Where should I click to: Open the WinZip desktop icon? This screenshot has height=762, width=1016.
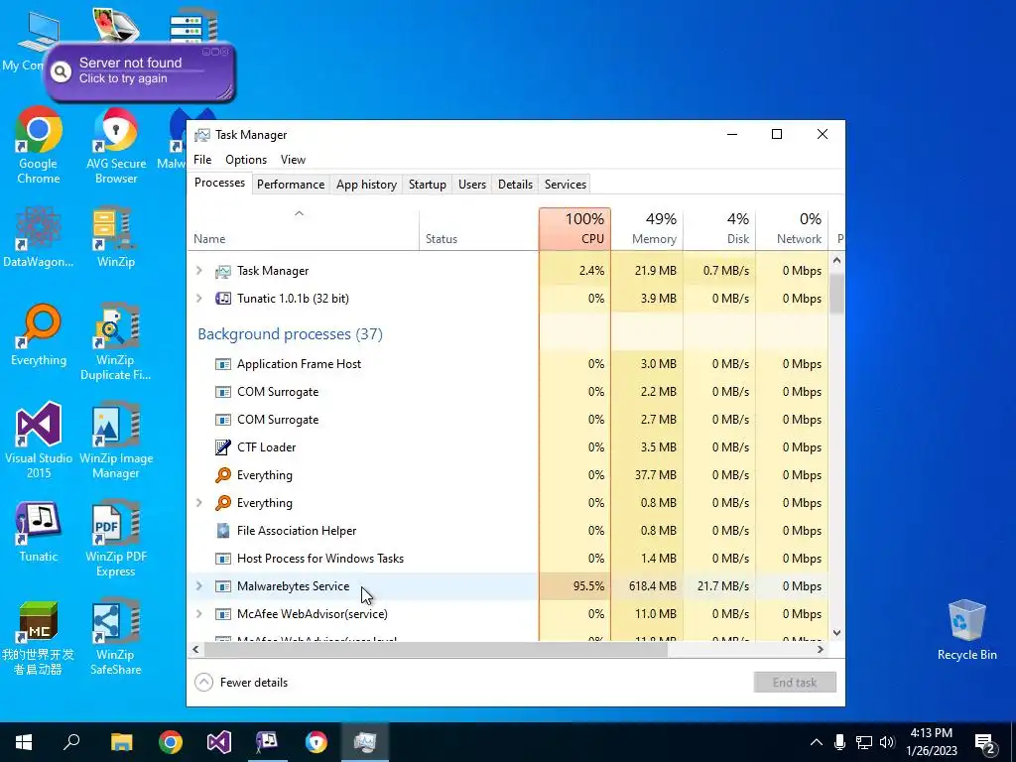[115, 236]
